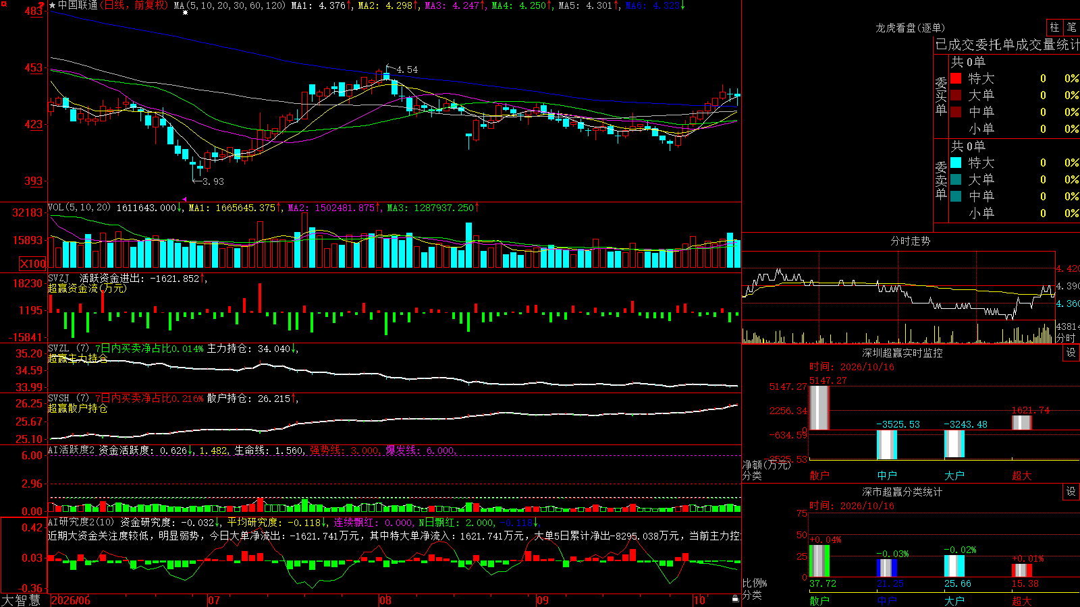The width and height of the screenshot is (1080, 607).
Task: Click the 散户 bar valued 5147.27
Action: coord(819,408)
